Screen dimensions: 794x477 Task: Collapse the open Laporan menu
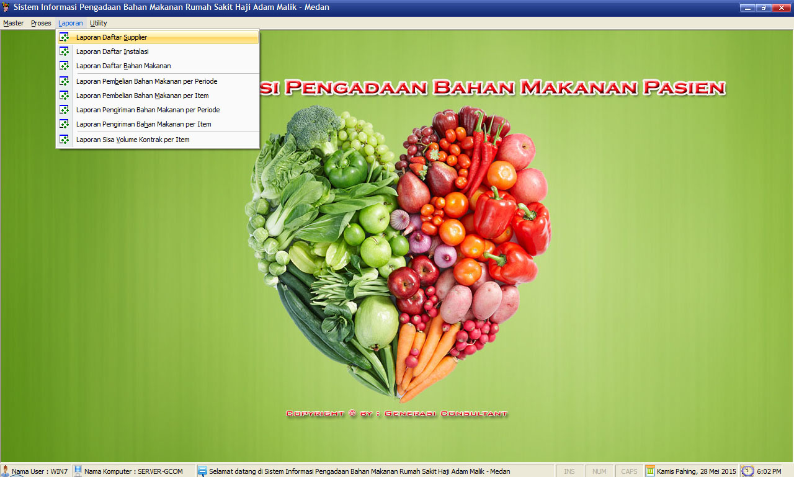(x=70, y=23)
